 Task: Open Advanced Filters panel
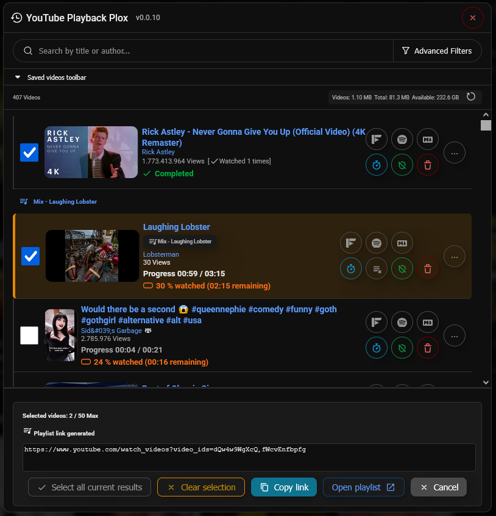point(437,51)
